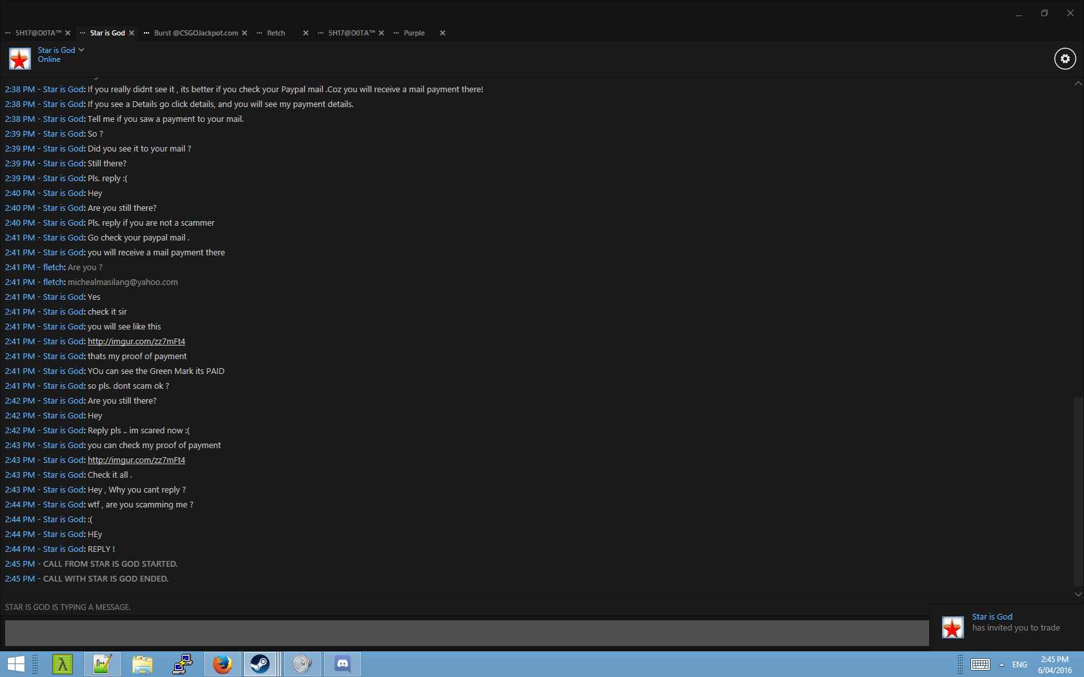Viewport: 1084px width, 677px height.
Task: Click the Steam taskbar icon
Action: click(261, 664)
